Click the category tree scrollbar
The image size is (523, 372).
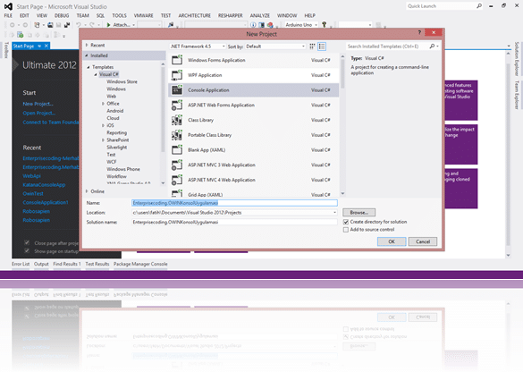[163, 110]
